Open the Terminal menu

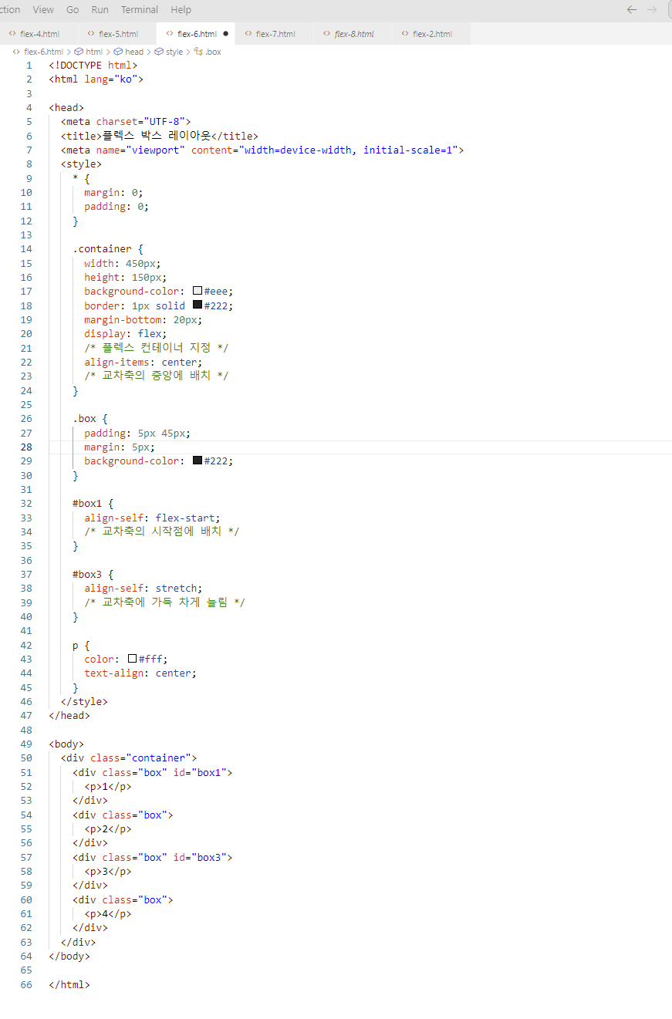click(x=140, y=10)
